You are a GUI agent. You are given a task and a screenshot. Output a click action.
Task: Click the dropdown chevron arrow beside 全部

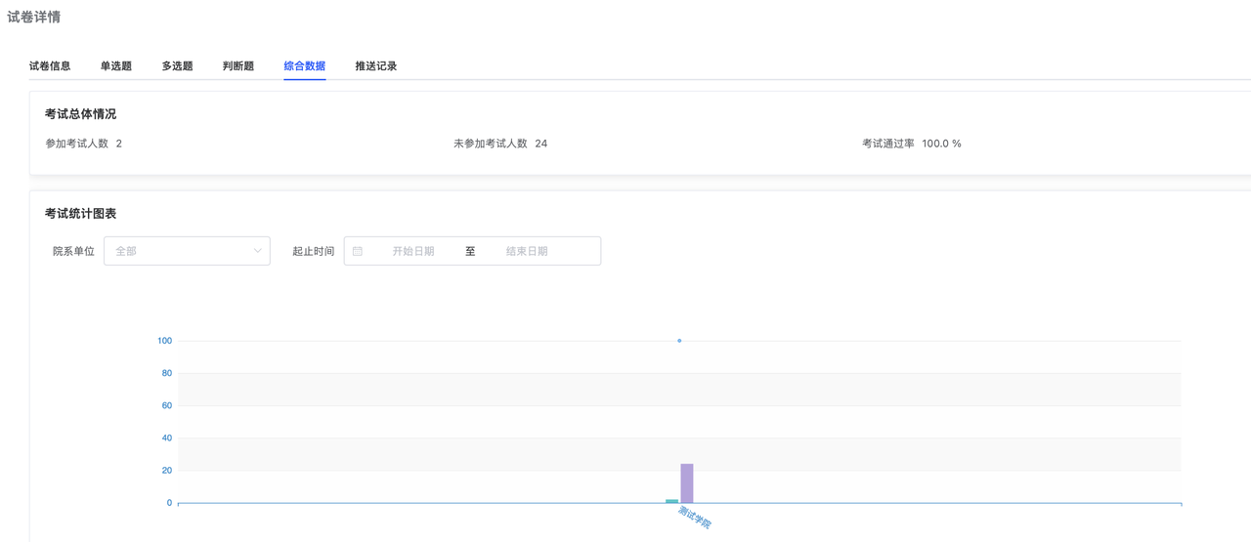point(257,251)
